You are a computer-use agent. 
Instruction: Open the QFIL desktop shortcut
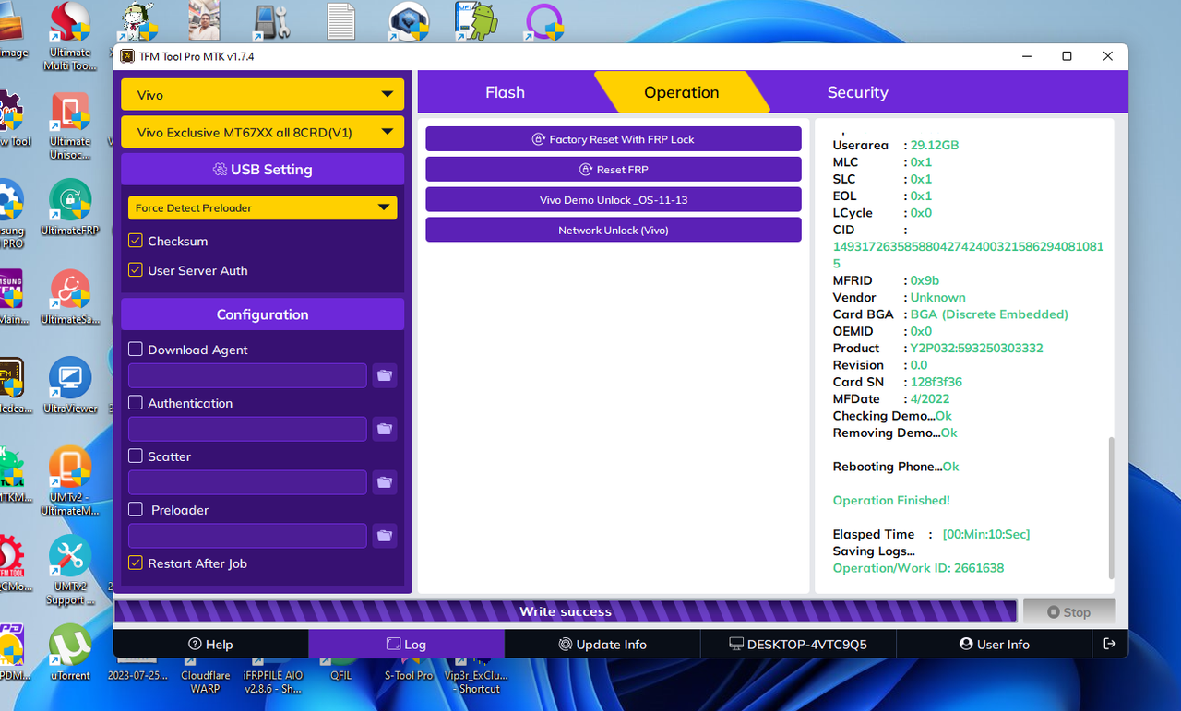pos(341,670)
